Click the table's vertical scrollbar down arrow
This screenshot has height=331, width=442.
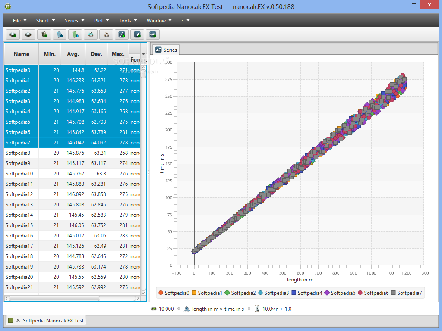pyautogui.click(x=143, y=293)
